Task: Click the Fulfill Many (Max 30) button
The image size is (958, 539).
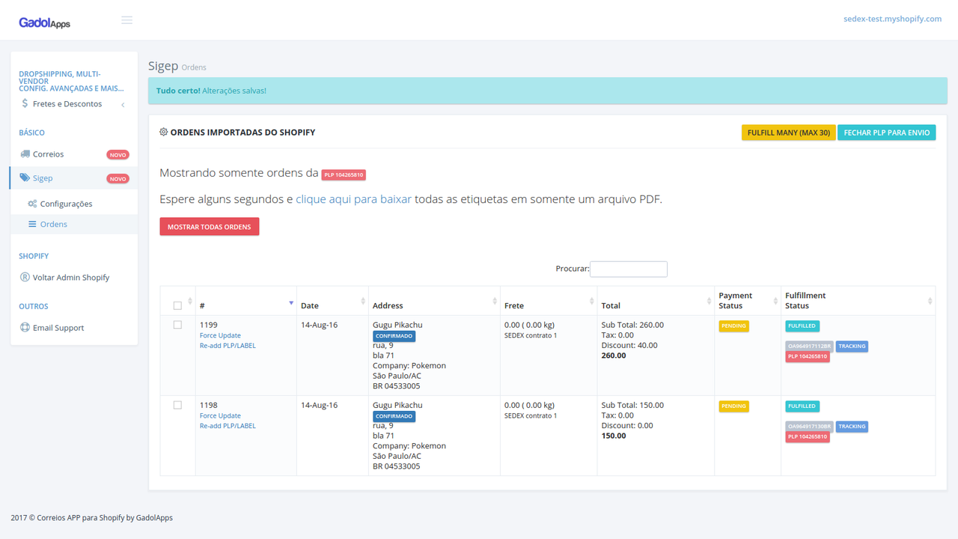Action: (x=789, y=133)
